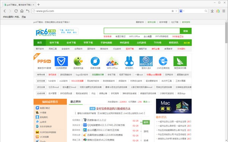
Task: Open the green Pac-Man game box icon
Action: (78, 61)
